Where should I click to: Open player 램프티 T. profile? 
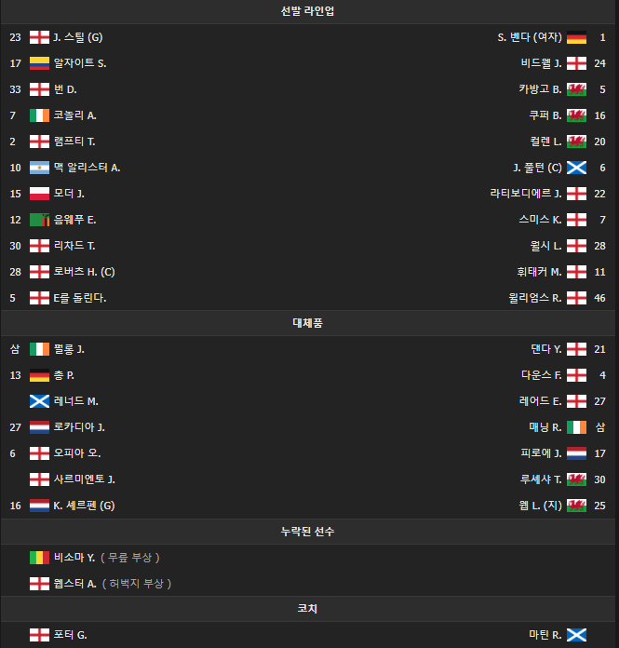point(74,142)
